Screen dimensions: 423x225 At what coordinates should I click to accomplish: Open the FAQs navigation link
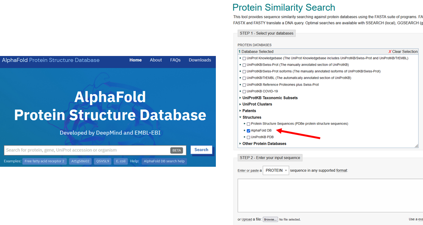[x=175, y=60]
